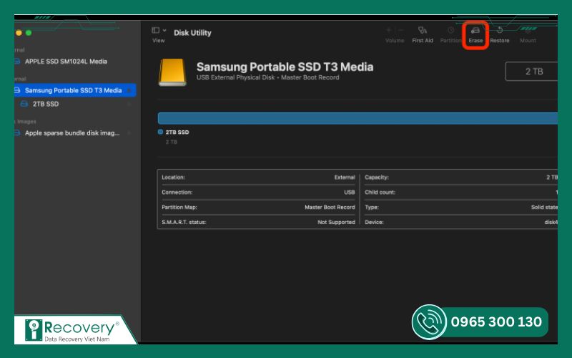The height and width of the screenshot is (358, 572).
Task: Click the Samsung Portable SSD T3 Media heading
Action: pyautogui.click(x=285, y=67)
